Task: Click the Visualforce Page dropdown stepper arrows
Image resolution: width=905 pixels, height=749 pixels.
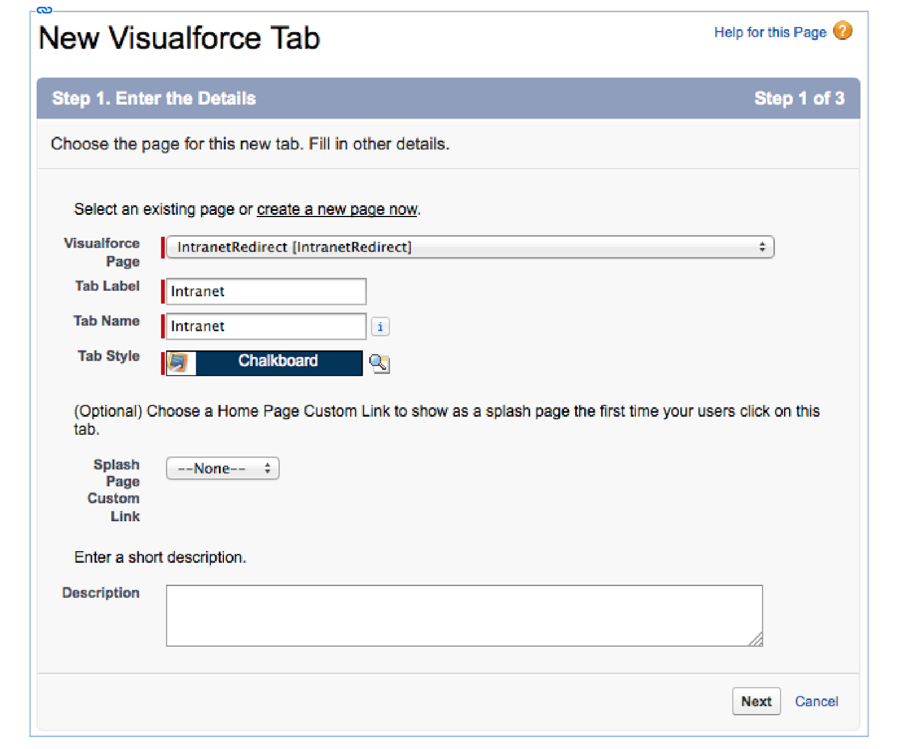Action: (762, 247)
